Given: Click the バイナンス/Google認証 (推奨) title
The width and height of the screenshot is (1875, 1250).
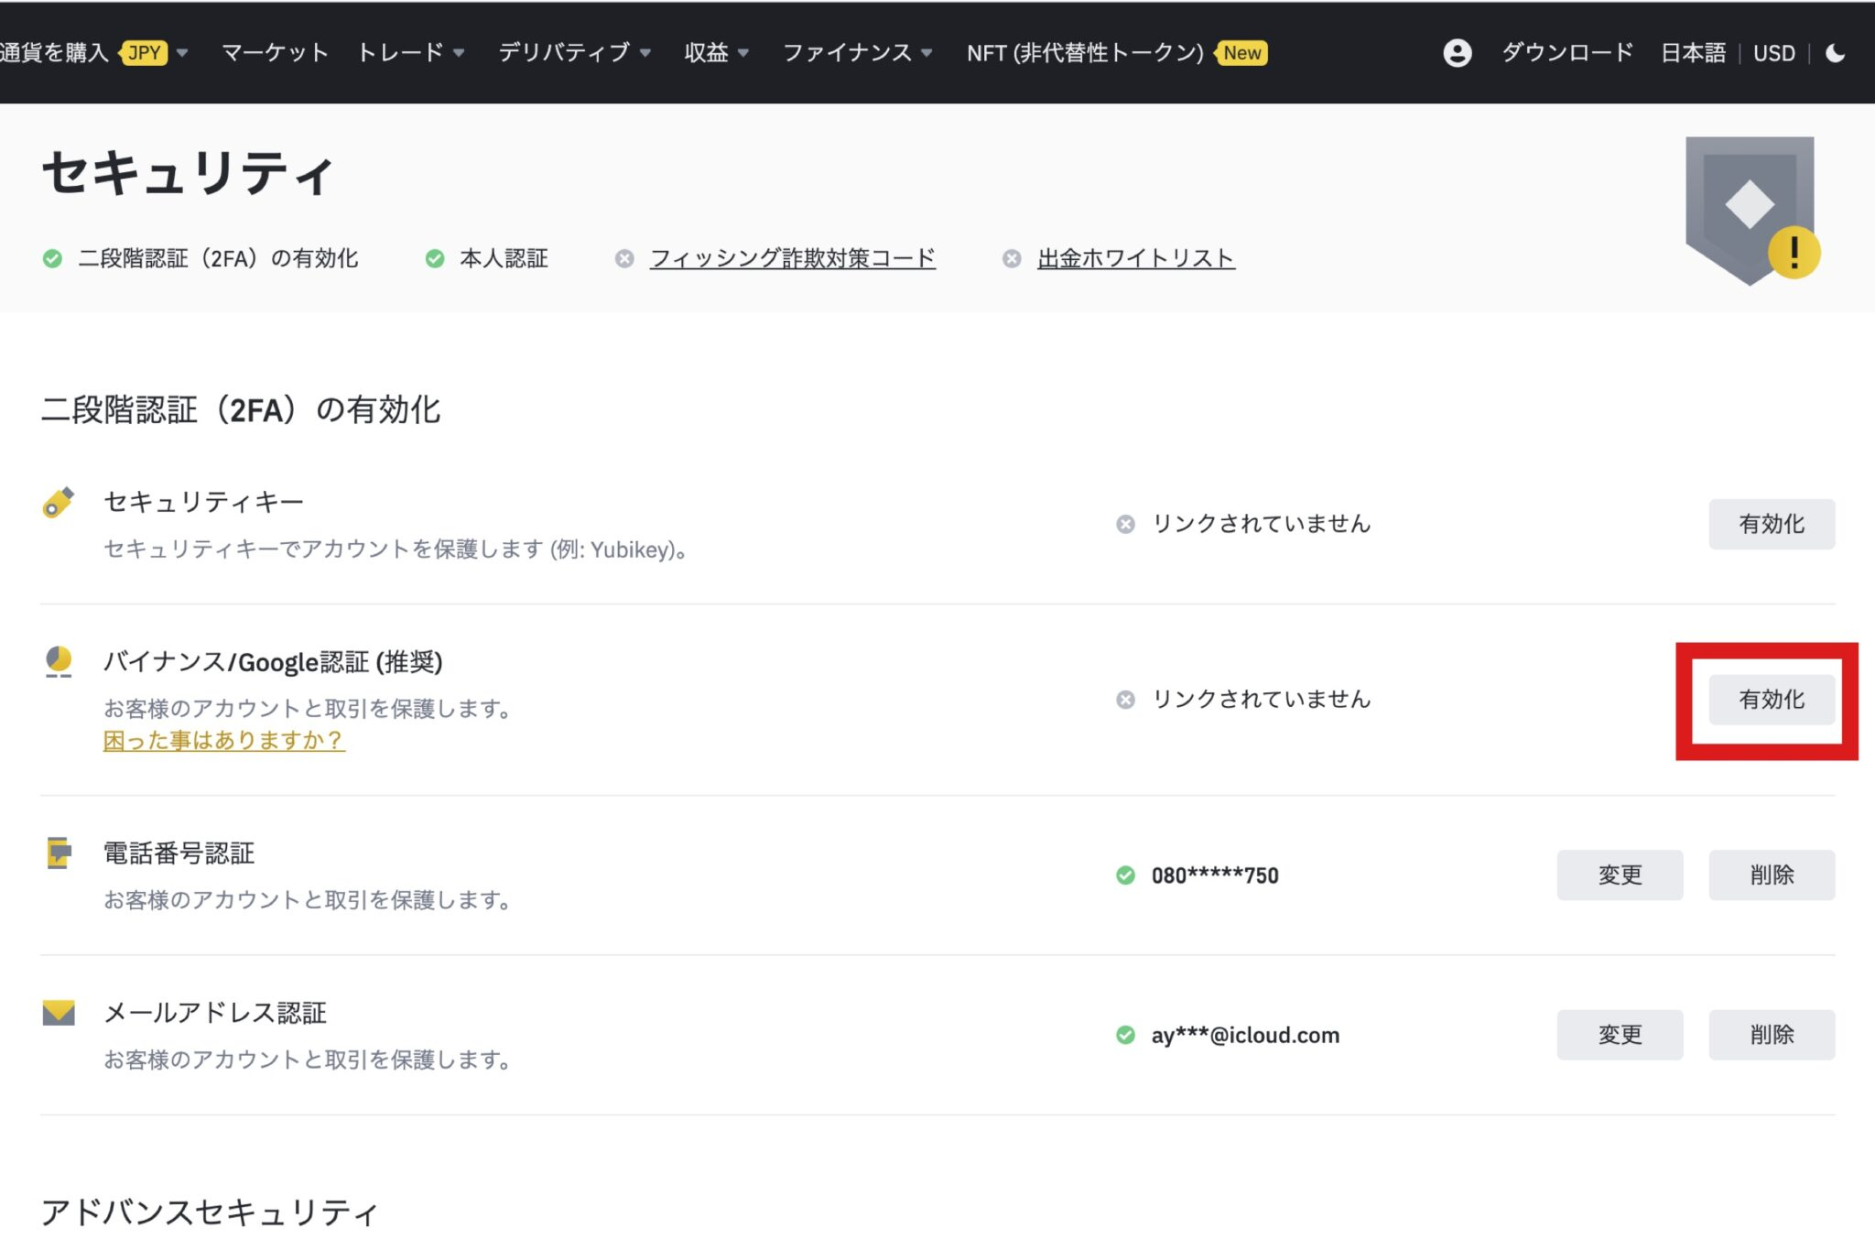Looking at the screenshot, I should tap(273, 662).
